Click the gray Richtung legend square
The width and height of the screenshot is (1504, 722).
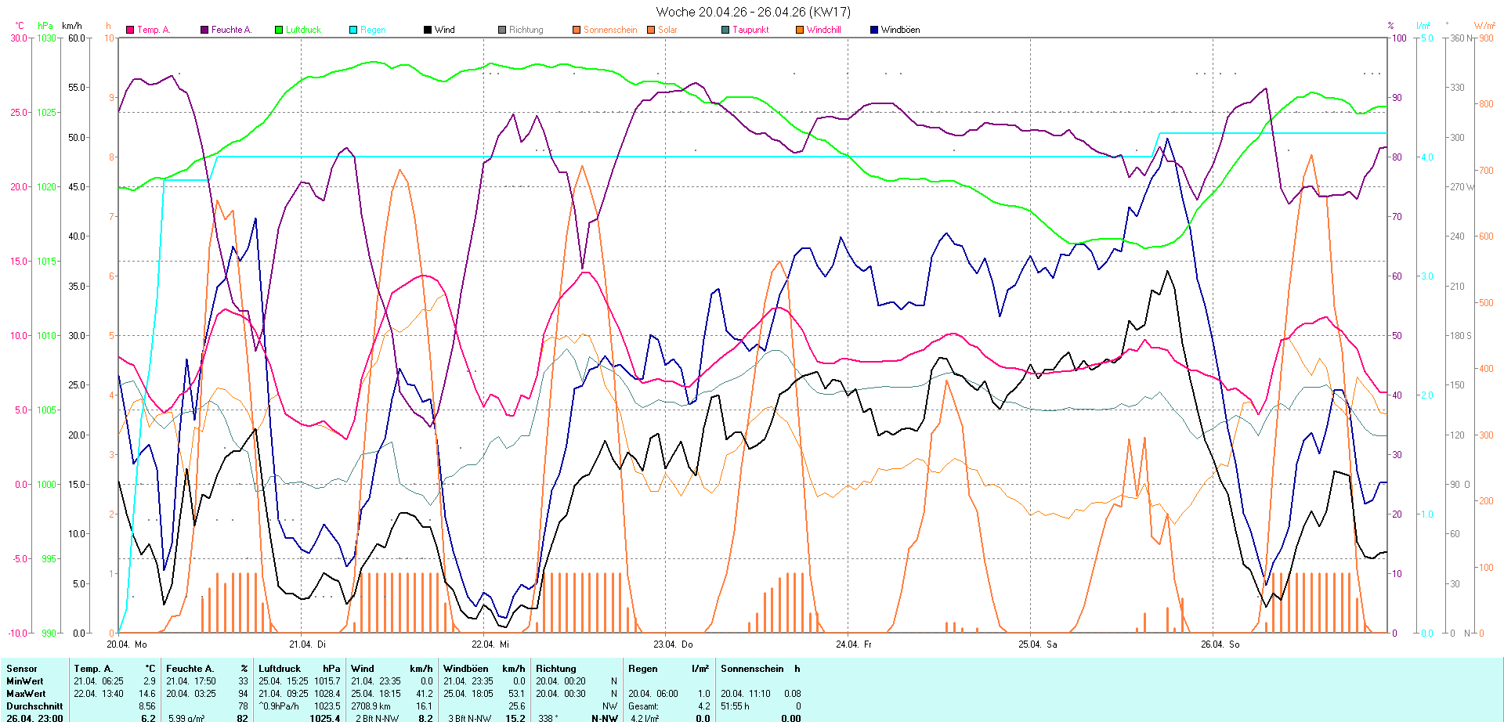coord(502,30)
